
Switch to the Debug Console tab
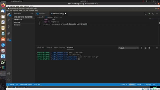pyautogui.click(x=59, y=48)
